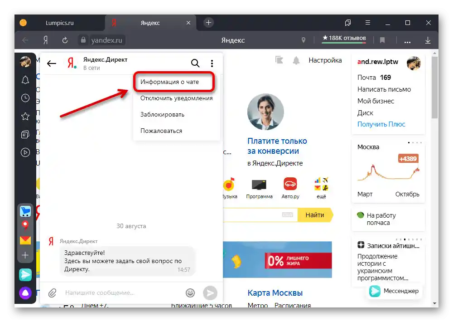The width and height of the screenshot is (453, 322).
Task: Pick "Пожаловаться" in the chat menu
Action: pos(161,131)
